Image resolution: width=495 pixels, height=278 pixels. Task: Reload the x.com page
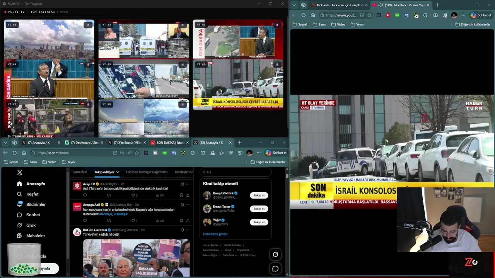coord(15,153)
